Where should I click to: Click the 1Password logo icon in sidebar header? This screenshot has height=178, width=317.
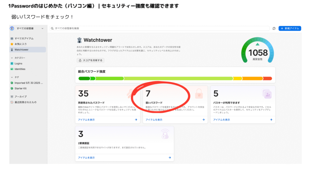[x=12, y=28]
